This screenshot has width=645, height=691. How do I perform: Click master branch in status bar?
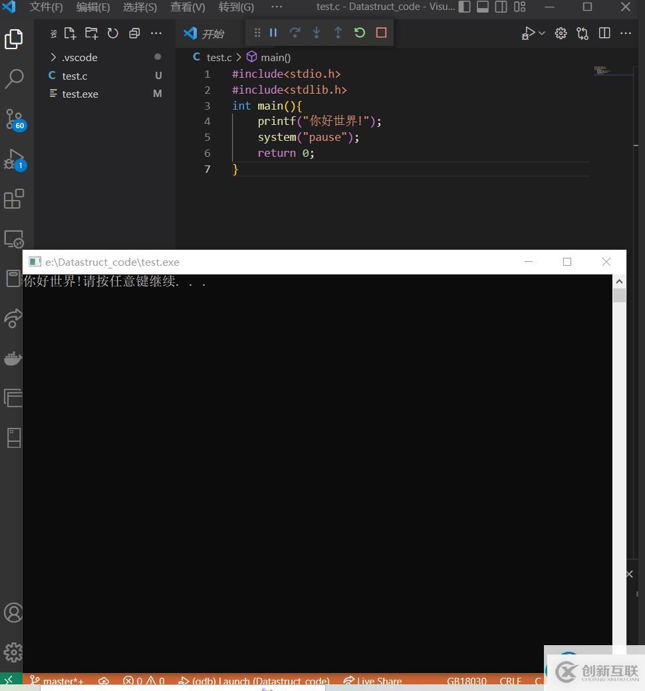click(57, 681)
